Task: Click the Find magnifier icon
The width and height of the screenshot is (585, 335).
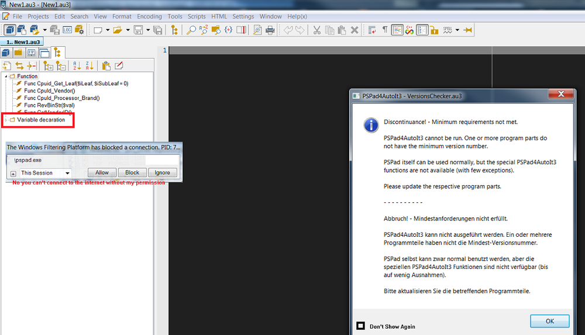Action: [x=191, y=30]
